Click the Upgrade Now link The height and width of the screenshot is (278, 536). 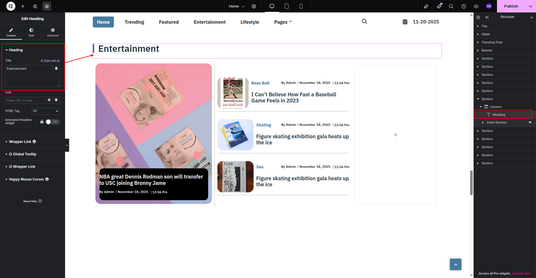(x=521, y=273)
